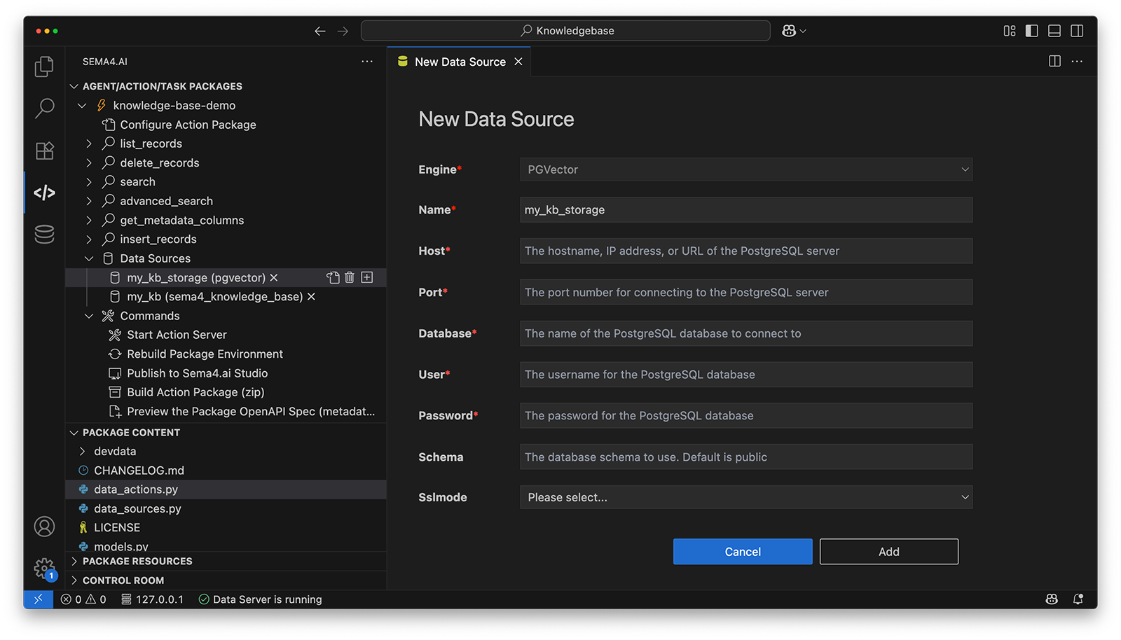This screenshot has height=640, width=1121.
Task: Switch to the New Data Source tab
Action: 459,62
